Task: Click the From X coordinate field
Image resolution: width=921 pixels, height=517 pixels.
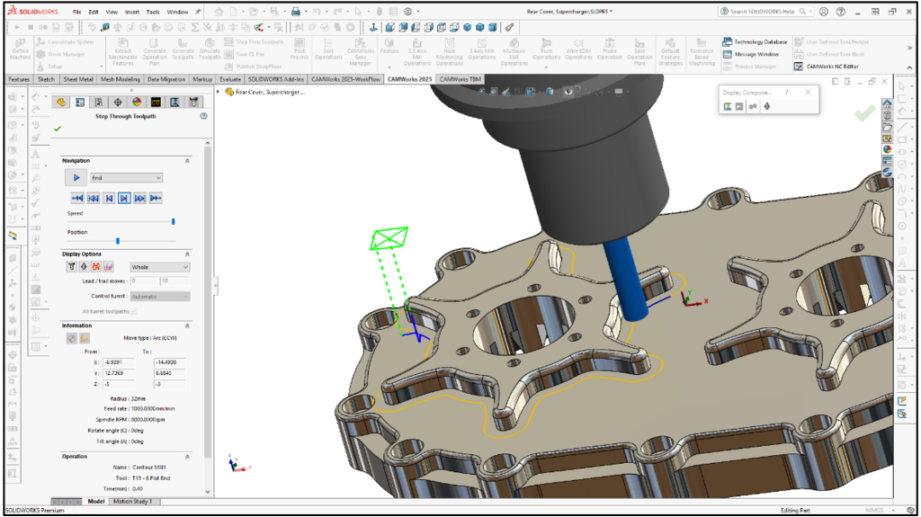Action: pyautogui.click(x=119, y=362)
